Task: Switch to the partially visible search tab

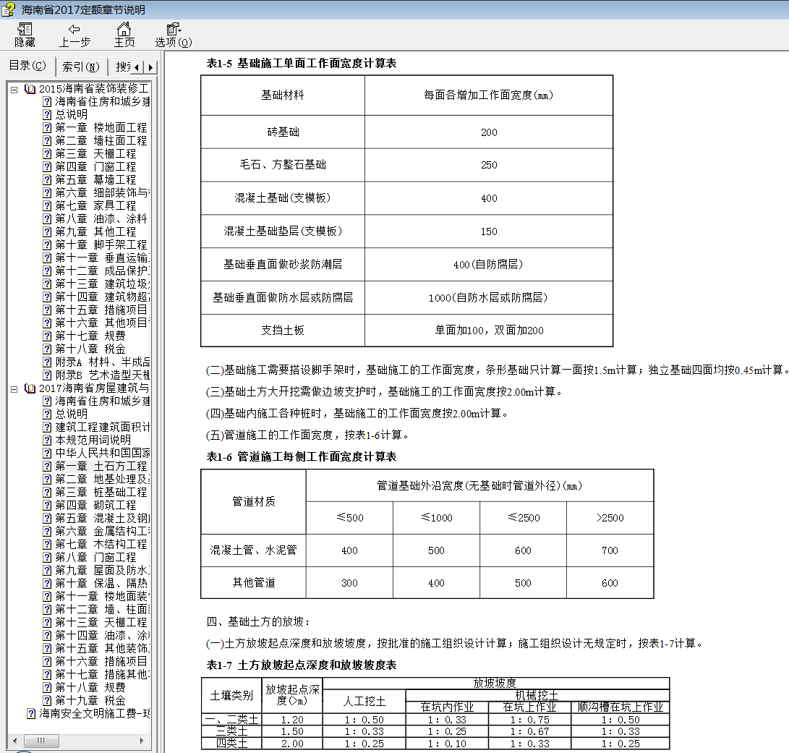Action: click(x=121, y=67)
